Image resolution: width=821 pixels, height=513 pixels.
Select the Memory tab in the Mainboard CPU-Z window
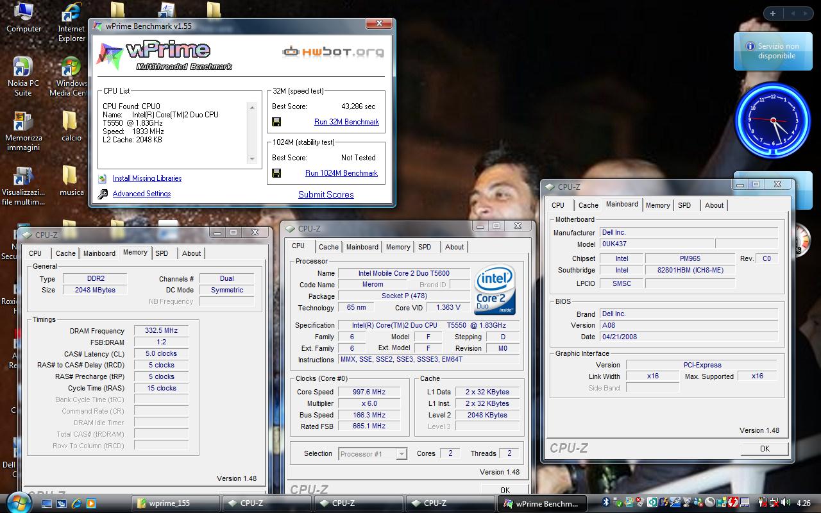657,205
